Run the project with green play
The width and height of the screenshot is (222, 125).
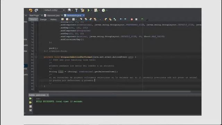point(88,10)
